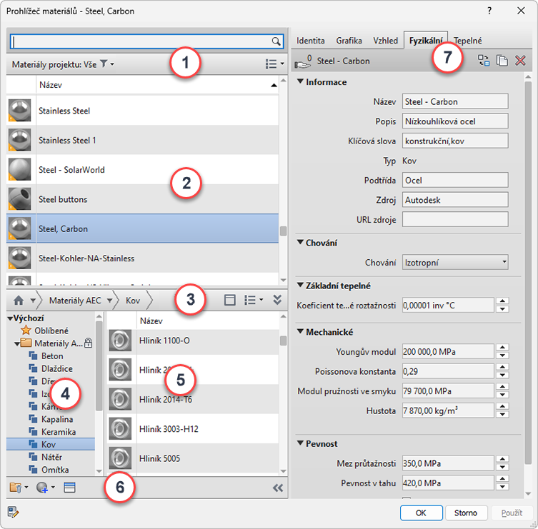Screen dimensions: 538x529
Task: Collapse the Chování section
Action: click(x=300, y=242)
